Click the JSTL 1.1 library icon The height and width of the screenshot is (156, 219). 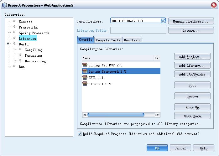[85, 77]
